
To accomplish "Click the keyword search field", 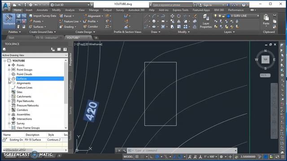I will 172,5.
